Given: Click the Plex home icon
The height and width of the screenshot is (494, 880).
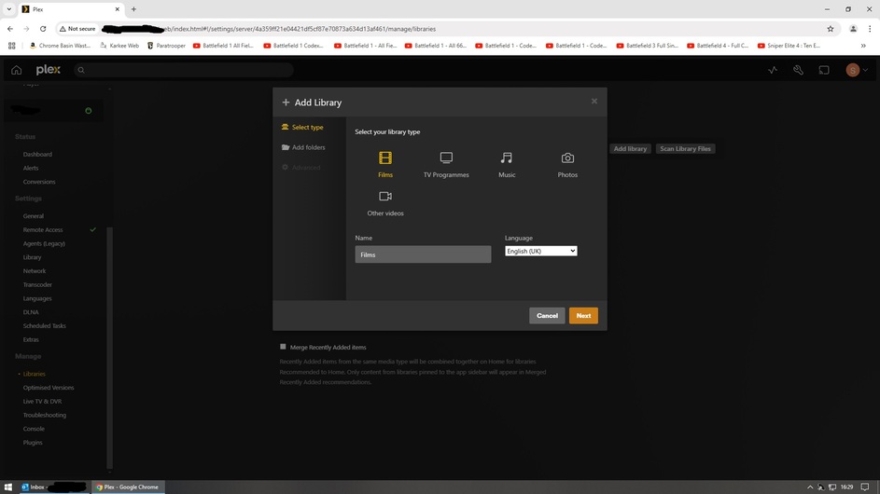Looking at the screenshot, I should point(16,70).
